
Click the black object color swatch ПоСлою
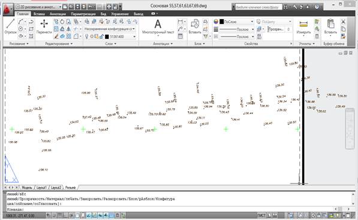point(221,22)
